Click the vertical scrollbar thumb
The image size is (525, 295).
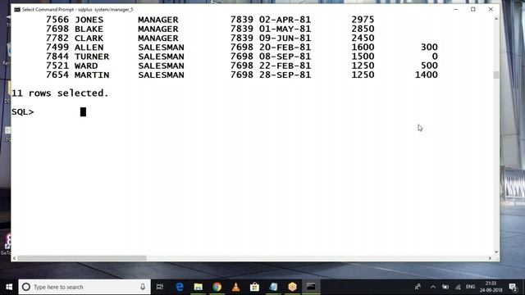point(496,75)
